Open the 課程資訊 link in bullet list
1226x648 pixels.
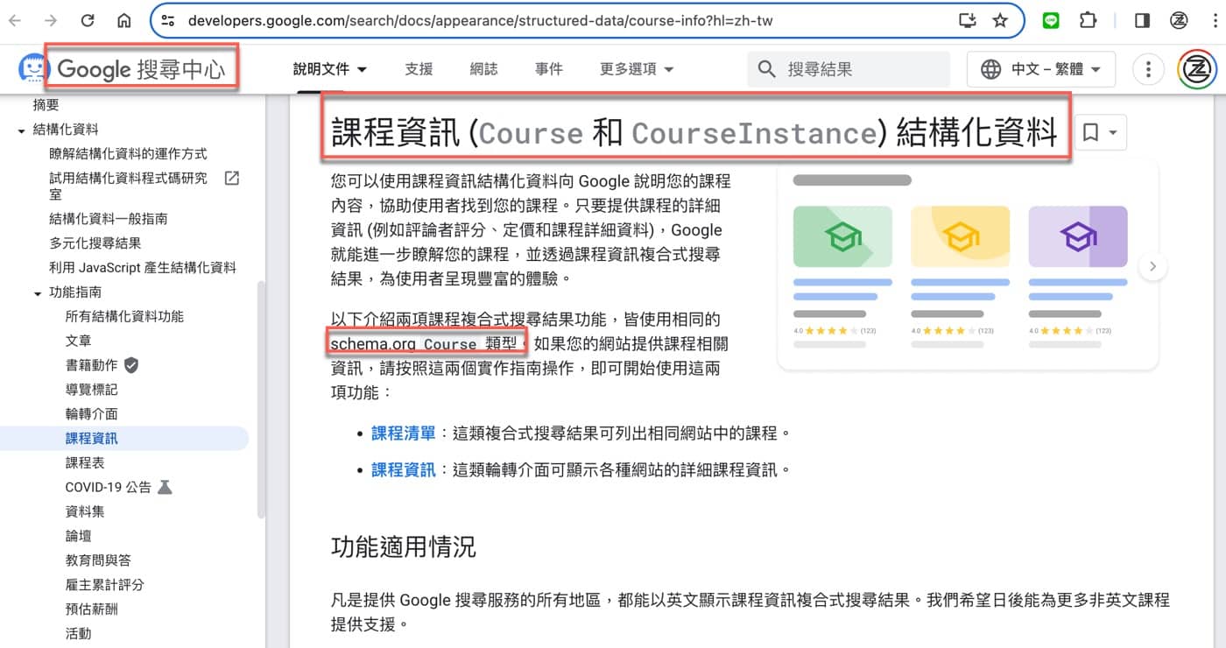click(403, 469)
